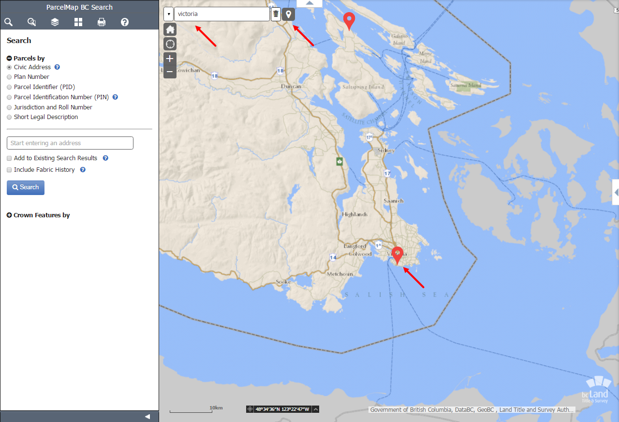Collapse the Parcels by section
This screenshot has height=422, width=619.
point(9,58)
